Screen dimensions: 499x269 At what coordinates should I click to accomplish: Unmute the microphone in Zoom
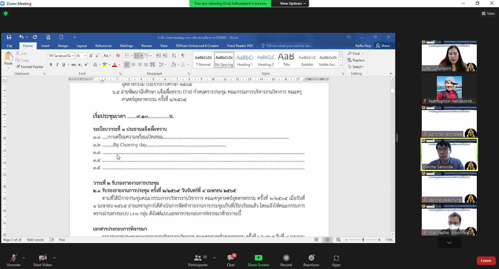[x=14, y=260]
